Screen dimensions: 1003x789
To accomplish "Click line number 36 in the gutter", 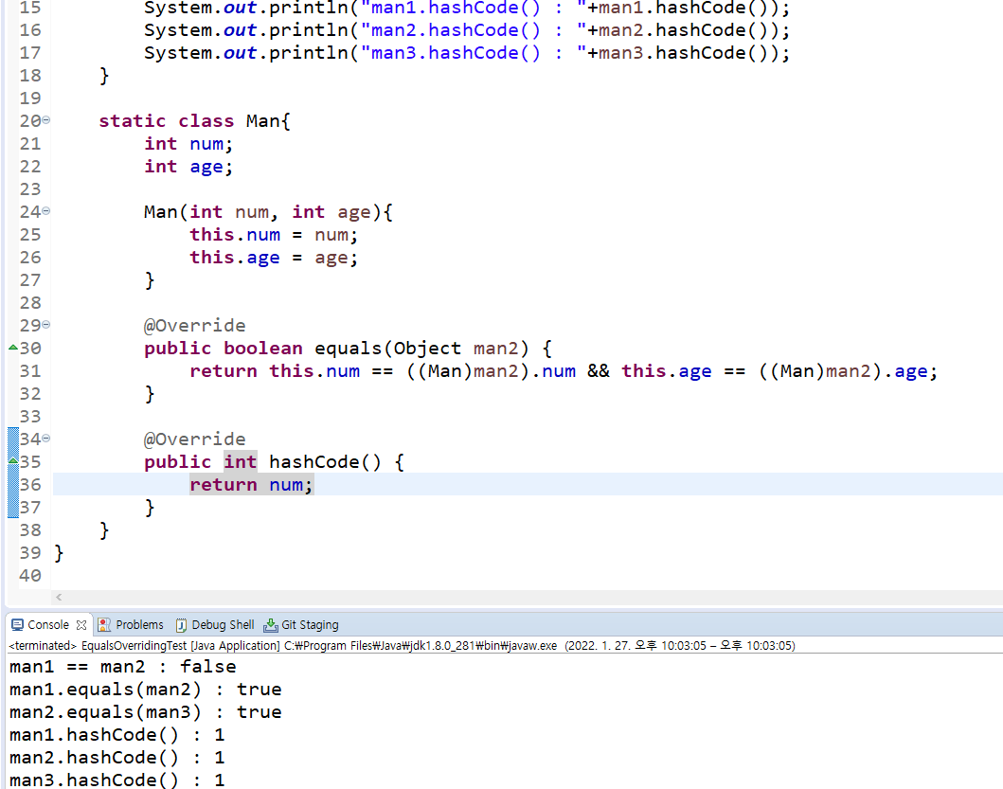I will [x=30, y=484].
